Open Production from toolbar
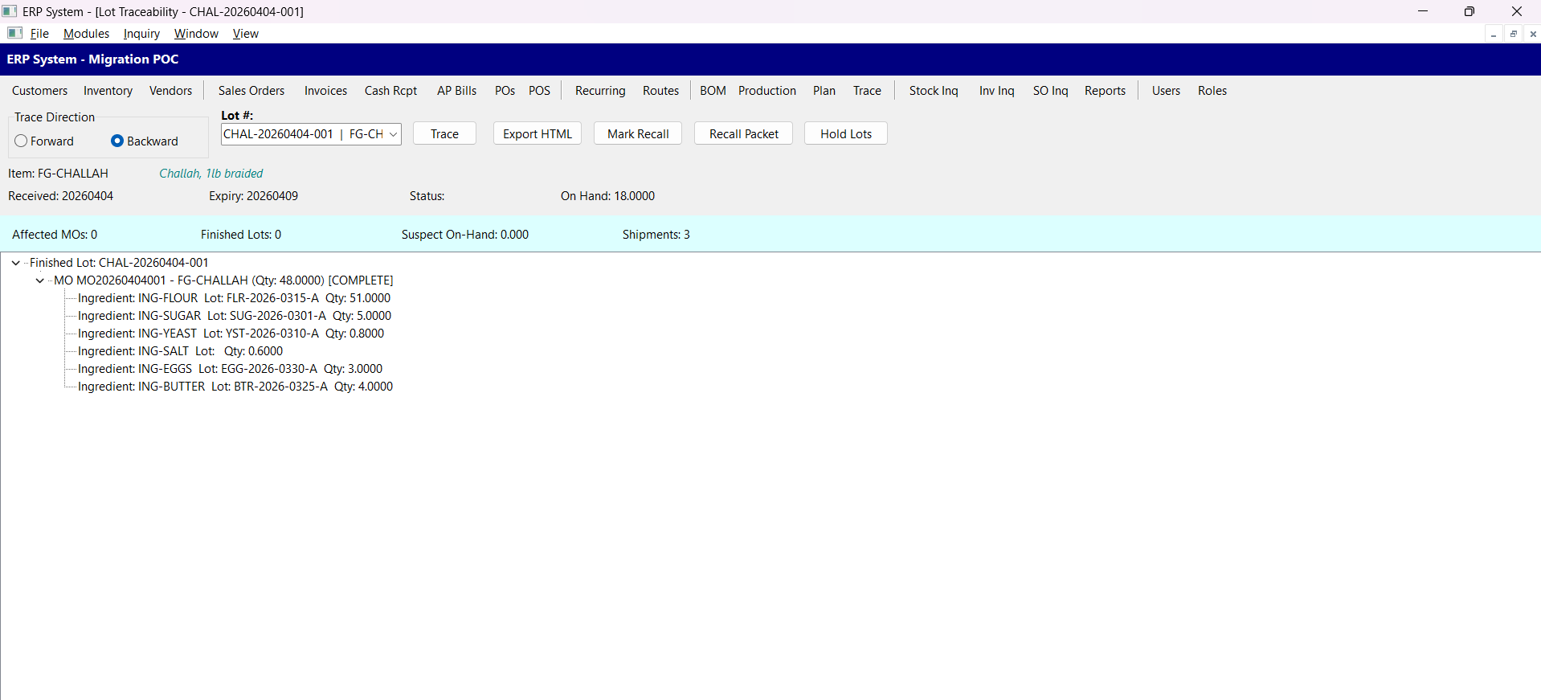 [x=767, y=91]
